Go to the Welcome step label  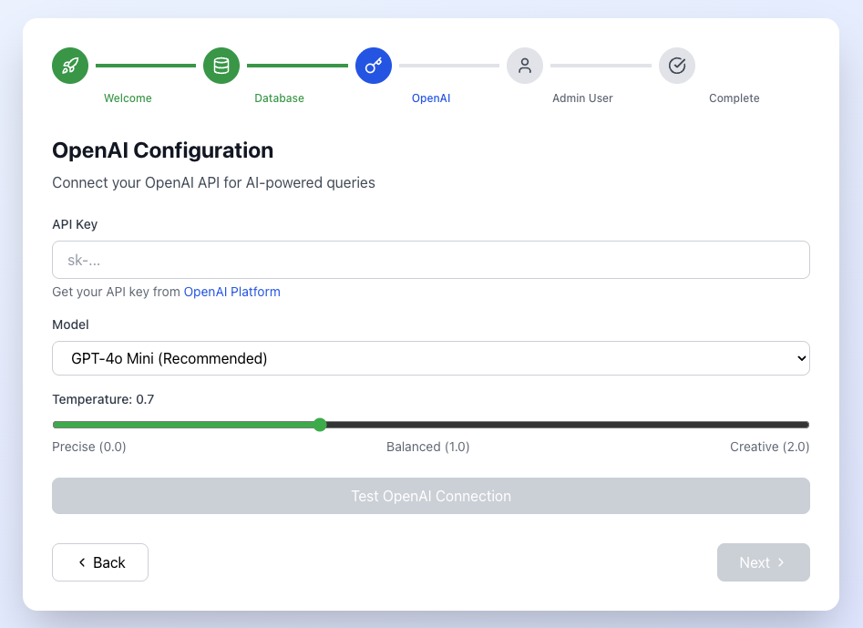[128, 98]
